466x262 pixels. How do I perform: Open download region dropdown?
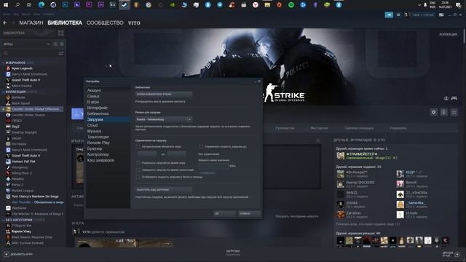click(163, 119)
